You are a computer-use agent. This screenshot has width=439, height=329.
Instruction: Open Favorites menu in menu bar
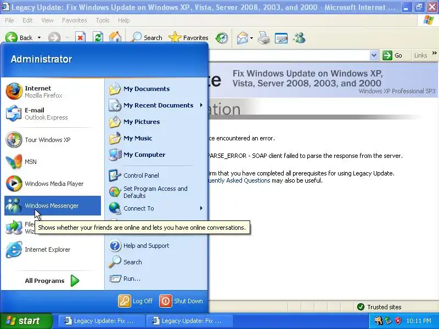(x=75, y=20)
